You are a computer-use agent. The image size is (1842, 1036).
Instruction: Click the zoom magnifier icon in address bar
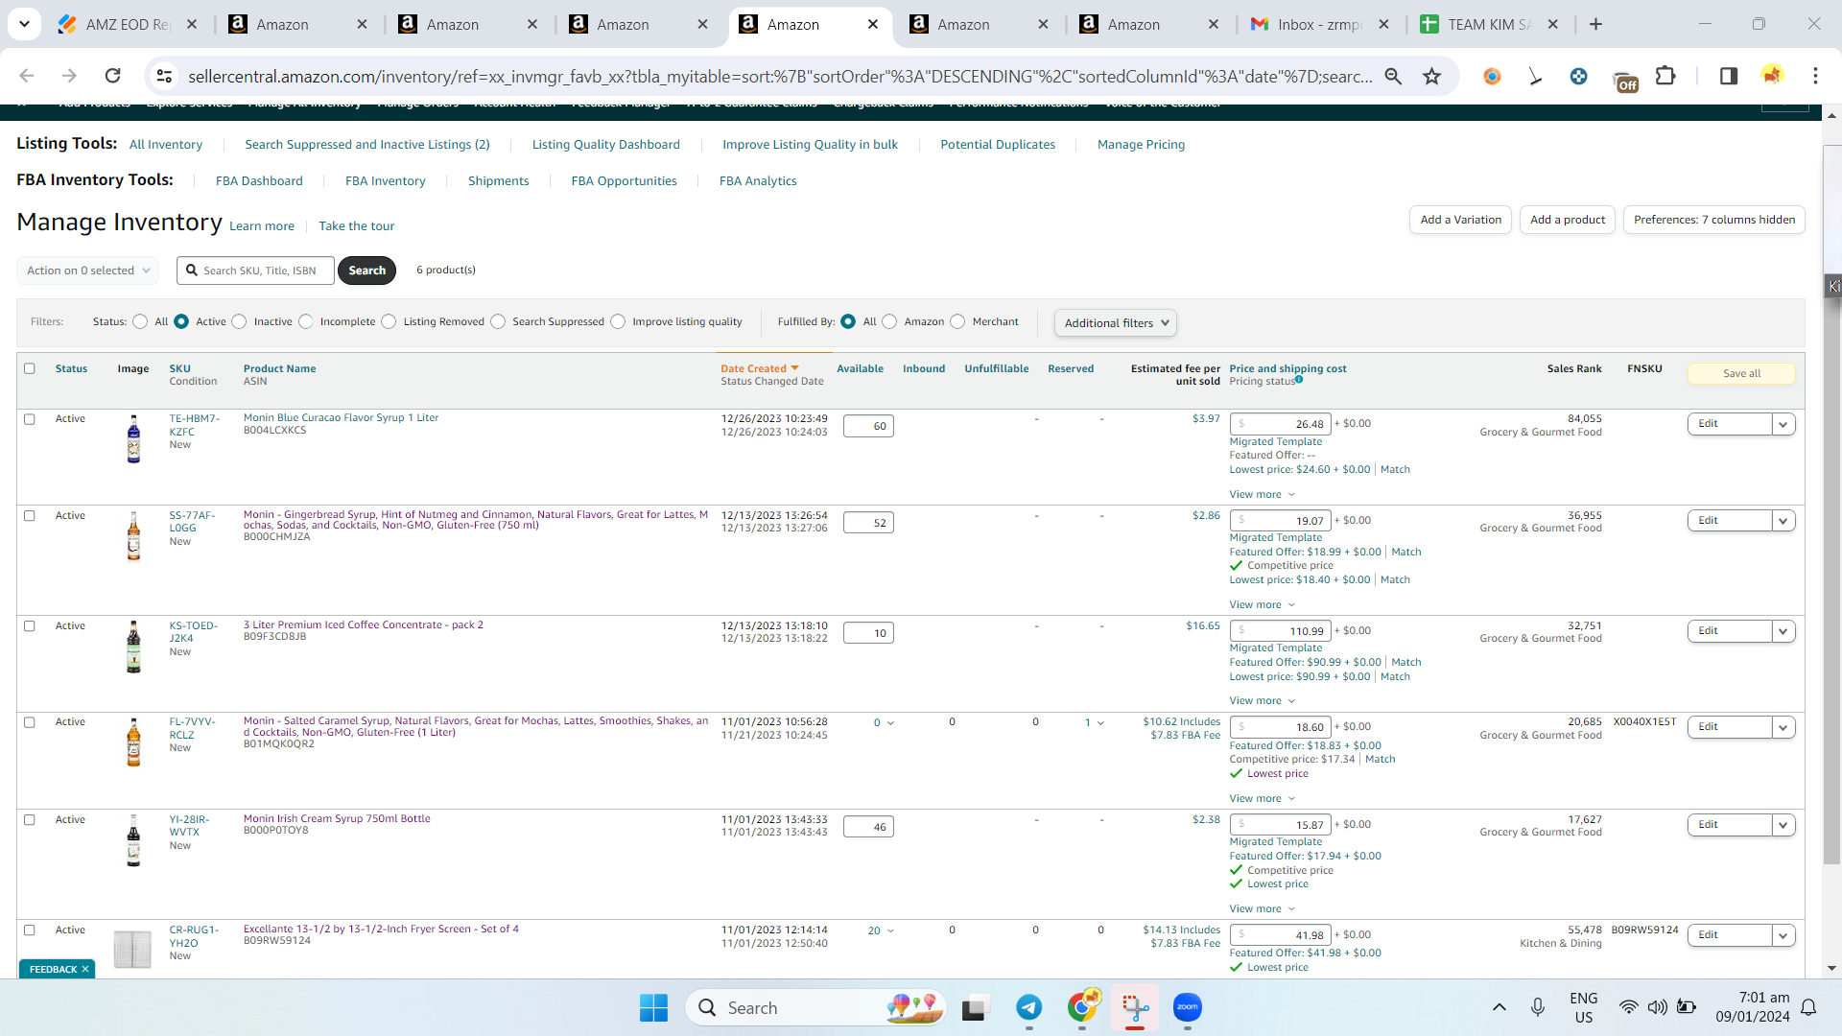(x=1393, y=76)
